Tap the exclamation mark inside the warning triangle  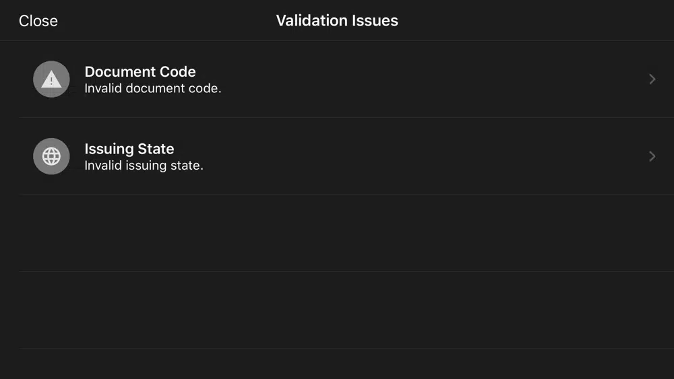pos(51,81)
